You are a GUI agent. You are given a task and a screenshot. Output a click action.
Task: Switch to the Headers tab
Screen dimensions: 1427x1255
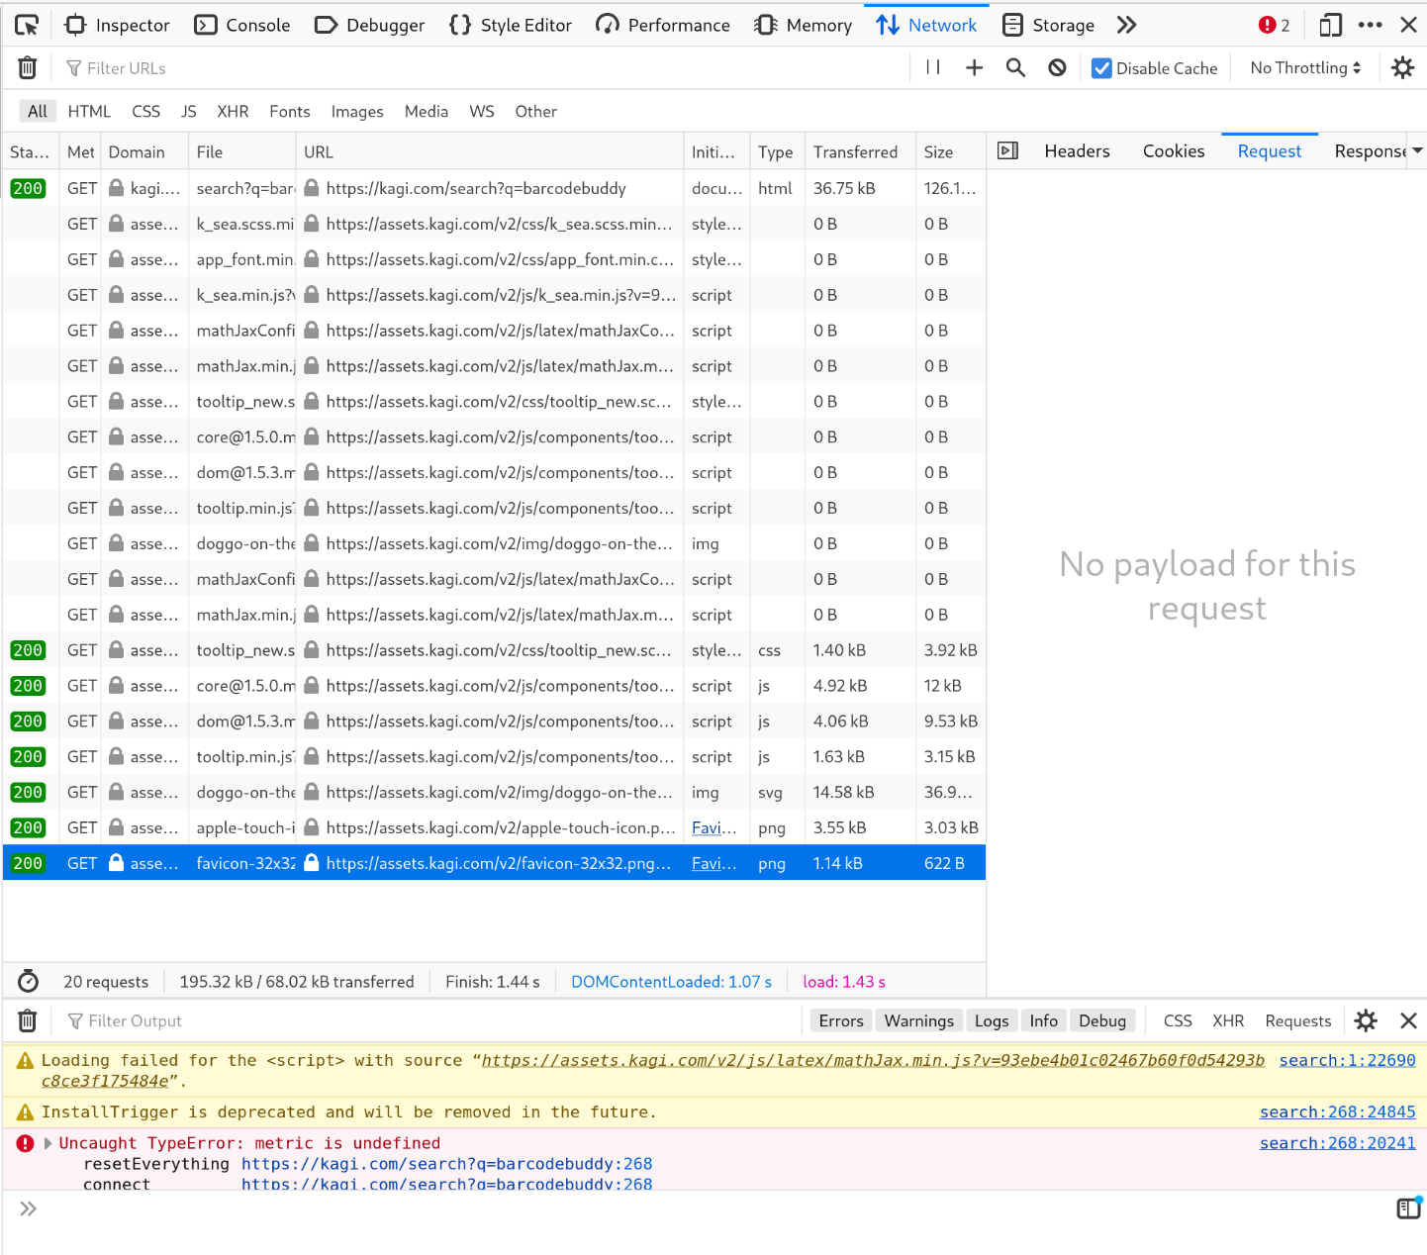[1077, 150]
